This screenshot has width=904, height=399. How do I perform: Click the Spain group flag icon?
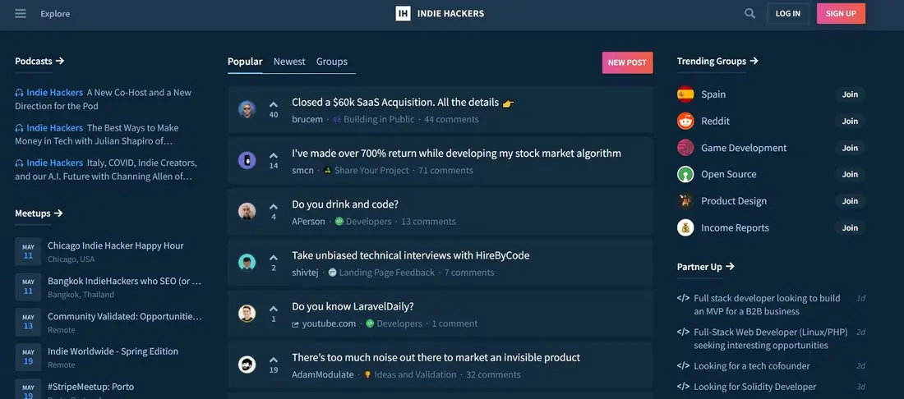click(x=685, y=94)
